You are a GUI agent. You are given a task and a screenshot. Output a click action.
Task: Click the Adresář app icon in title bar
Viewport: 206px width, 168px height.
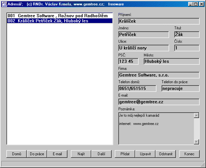pos(4,4)
